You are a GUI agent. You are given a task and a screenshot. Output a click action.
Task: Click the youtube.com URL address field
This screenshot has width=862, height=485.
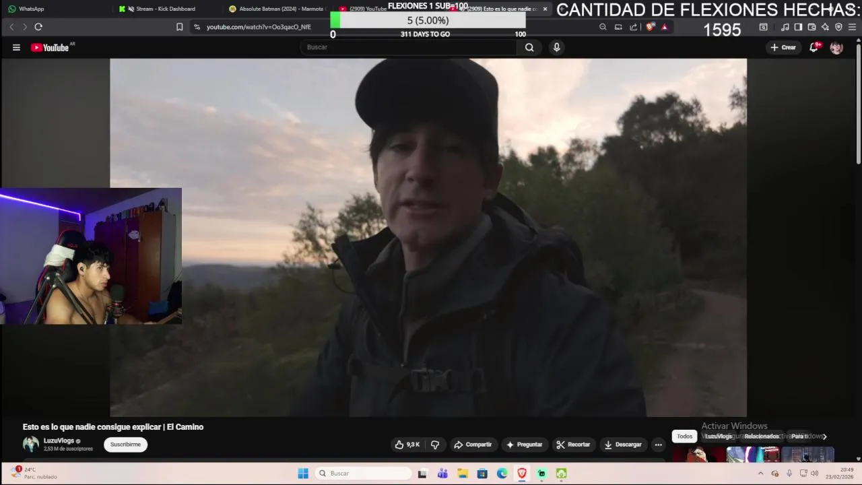[259, 27]
